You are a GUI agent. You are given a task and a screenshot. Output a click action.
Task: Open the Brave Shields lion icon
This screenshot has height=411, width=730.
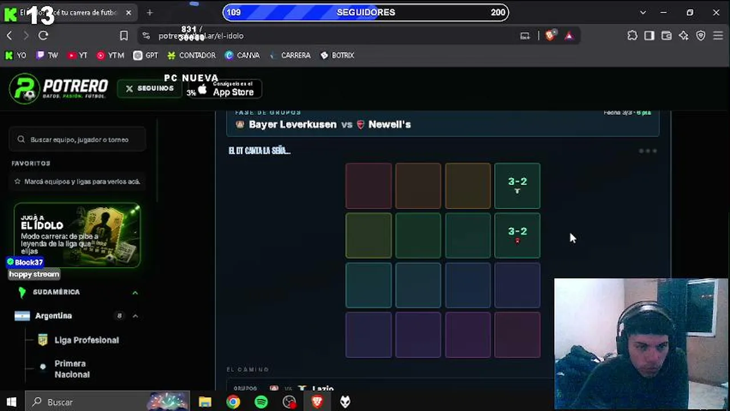[x=550, y=35]
